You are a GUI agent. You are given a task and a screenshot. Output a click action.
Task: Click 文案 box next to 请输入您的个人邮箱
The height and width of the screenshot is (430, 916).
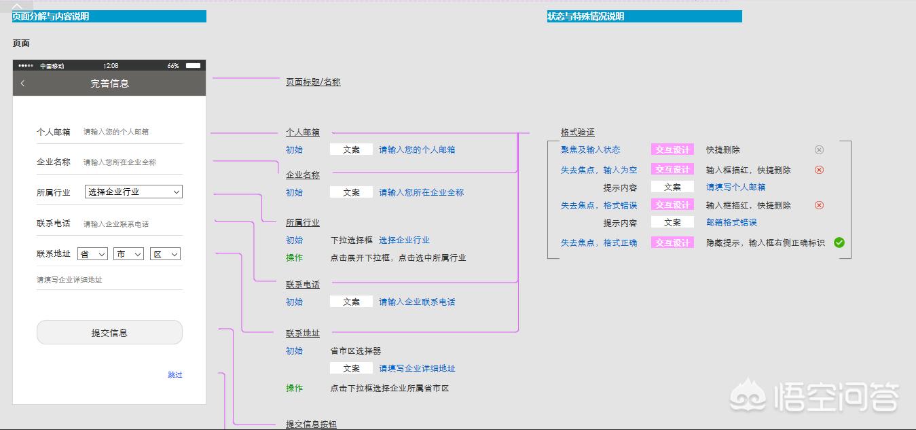click(x=351, y=150)
